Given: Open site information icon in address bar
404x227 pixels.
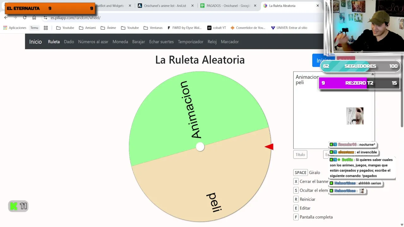Looking at the screenshot, I should (45, 18).
